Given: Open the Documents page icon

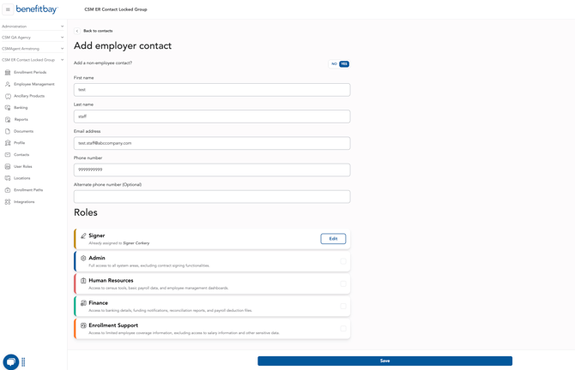Looking at the screenshot, I should pos(8,131).
